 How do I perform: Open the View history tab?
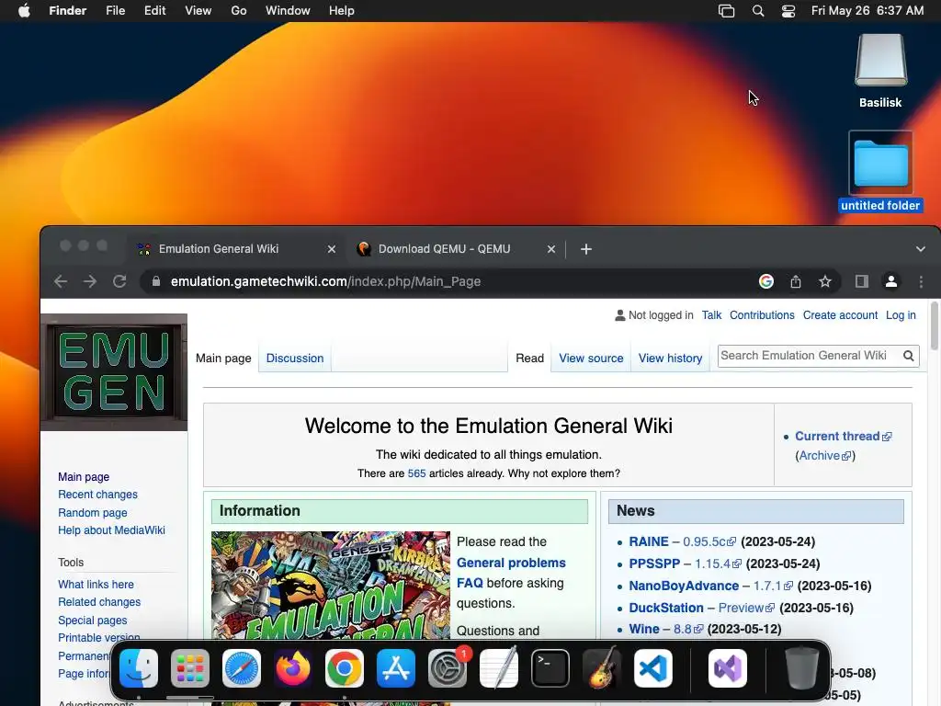[670, 358]
